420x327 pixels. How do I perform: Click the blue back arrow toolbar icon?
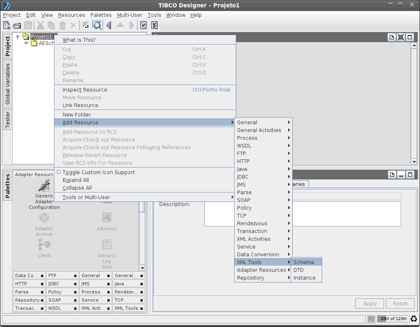(x=109, y=25)
